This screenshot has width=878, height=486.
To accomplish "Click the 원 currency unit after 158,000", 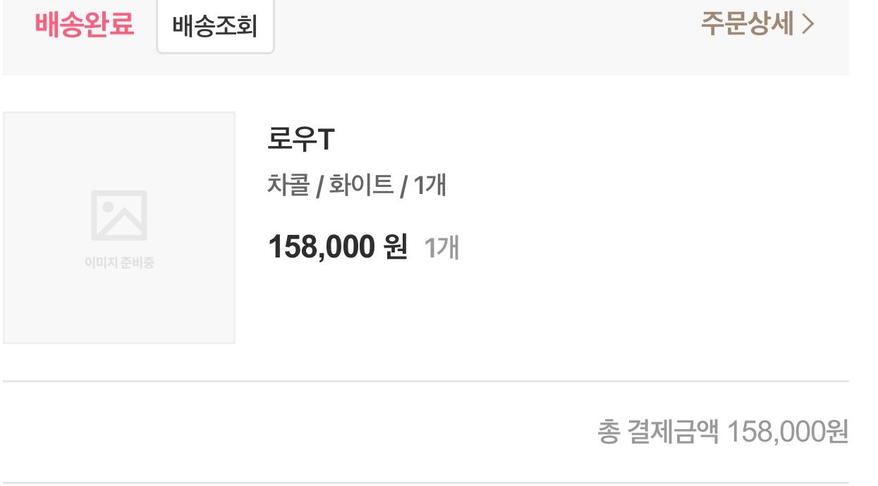I will [394, 247].
